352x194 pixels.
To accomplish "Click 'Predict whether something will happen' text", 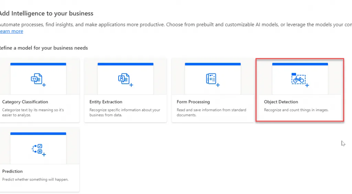I will (35, 180).
